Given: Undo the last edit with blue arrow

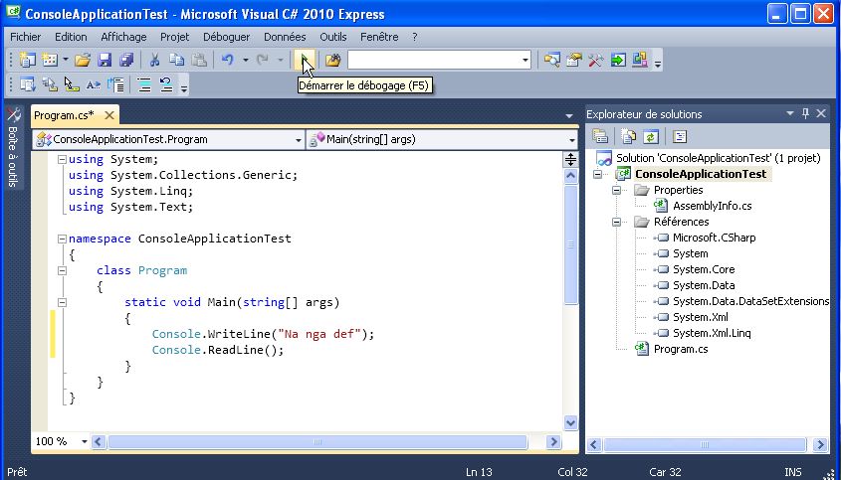Looking at the screenshot, I should (x=228, y=60).
